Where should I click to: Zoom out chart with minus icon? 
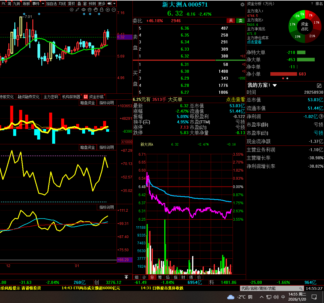[x=114, y=10]
